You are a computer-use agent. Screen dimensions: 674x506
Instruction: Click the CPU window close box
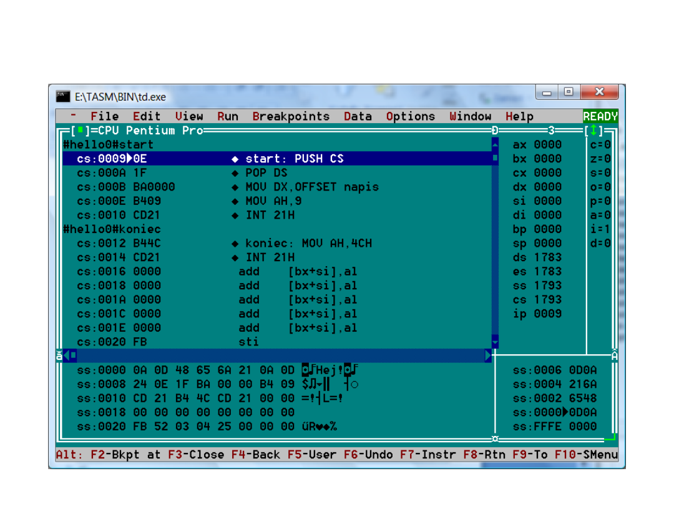[x=80, y=131]
